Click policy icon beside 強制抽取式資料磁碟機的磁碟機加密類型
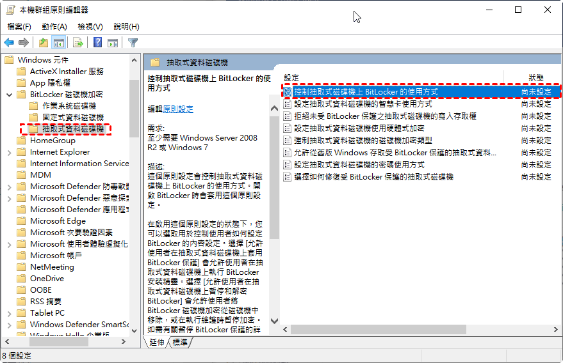This screenshot has width=563, height=363. 287,141
